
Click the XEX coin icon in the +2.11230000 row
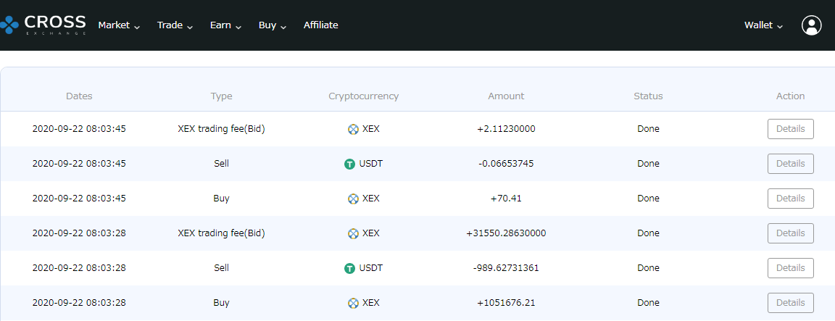352,129
